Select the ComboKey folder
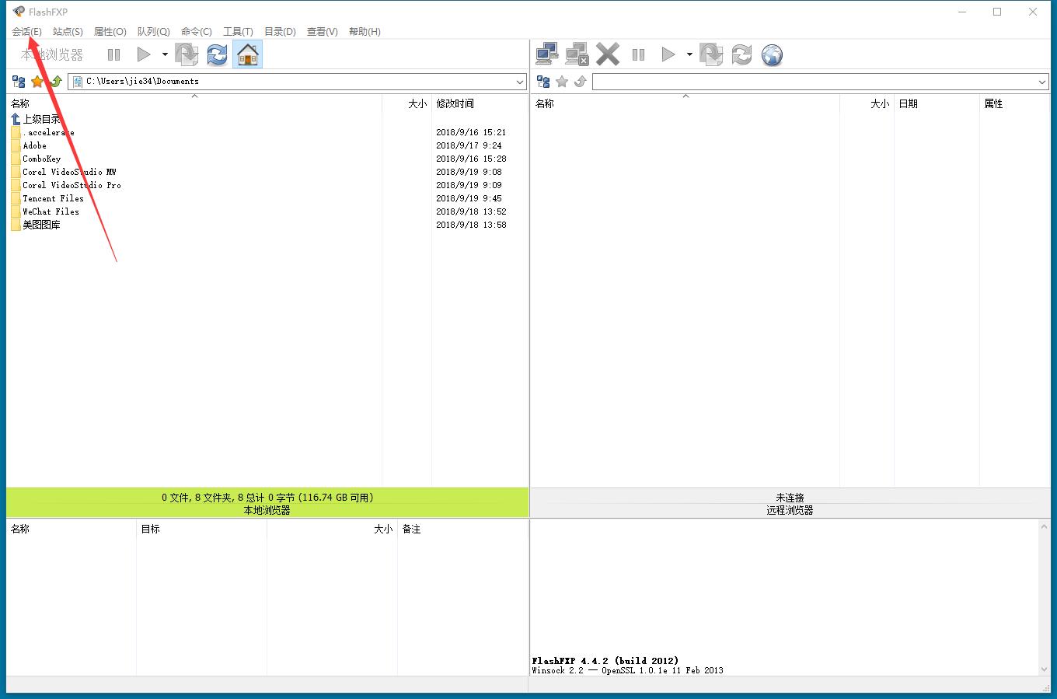This screenshot has height=699, width=1057. click(x=36, y=159)
